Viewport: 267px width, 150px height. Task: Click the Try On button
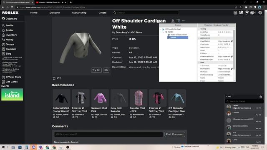tap(96, 70)
